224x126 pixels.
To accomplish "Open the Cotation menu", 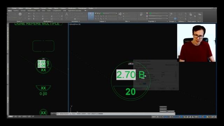I will coord(63,8).
